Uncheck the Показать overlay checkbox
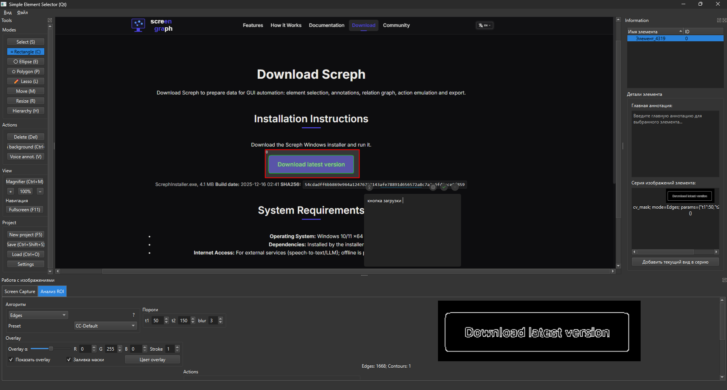727x390 pixels. [11, 359]
